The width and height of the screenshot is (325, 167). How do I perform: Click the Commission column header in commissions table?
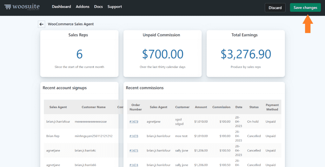[x=221, y=107]
